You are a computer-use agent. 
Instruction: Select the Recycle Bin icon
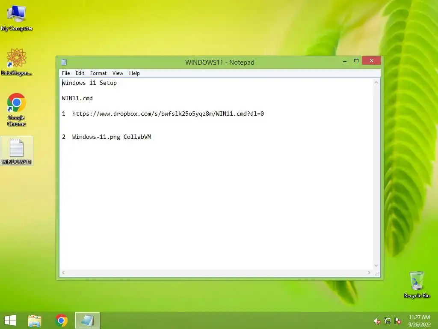click(x=417, y=284)
